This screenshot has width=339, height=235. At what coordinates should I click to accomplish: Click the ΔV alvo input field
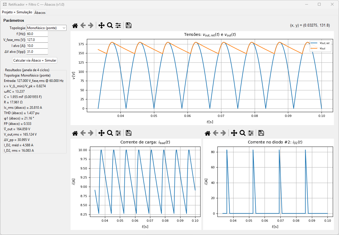[x=38, y=51]
